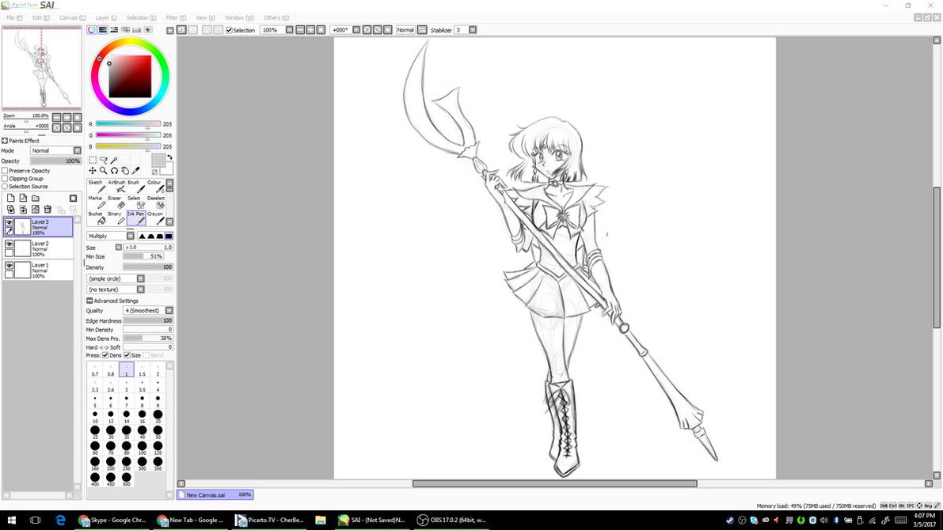Pick the lasso selection tool
This screenshot has width=943, height=530.
point(104,160)
